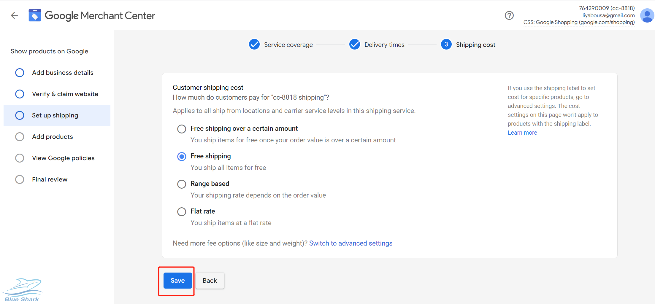Click the Add business details circle icon
Screen dimensions: 655x304
[20, 73]
